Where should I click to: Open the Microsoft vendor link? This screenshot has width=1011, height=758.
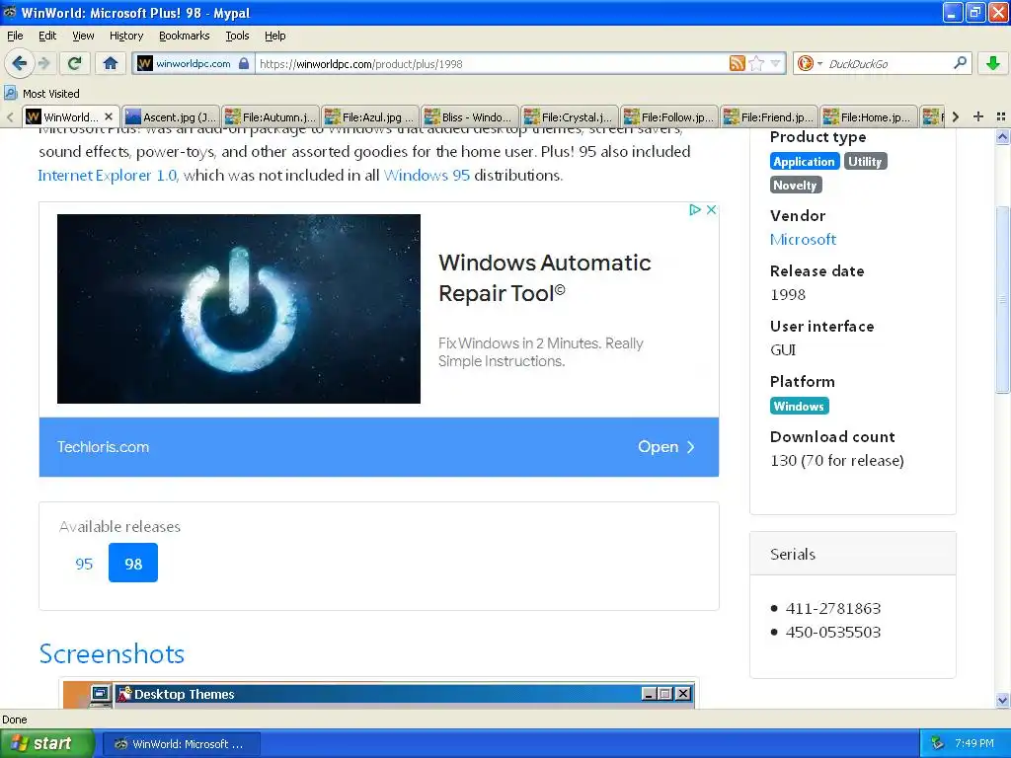point(803,240)
